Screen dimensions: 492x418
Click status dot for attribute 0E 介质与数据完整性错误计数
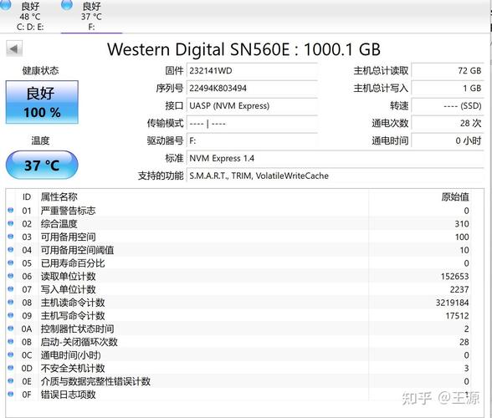(x=11, y=381)
